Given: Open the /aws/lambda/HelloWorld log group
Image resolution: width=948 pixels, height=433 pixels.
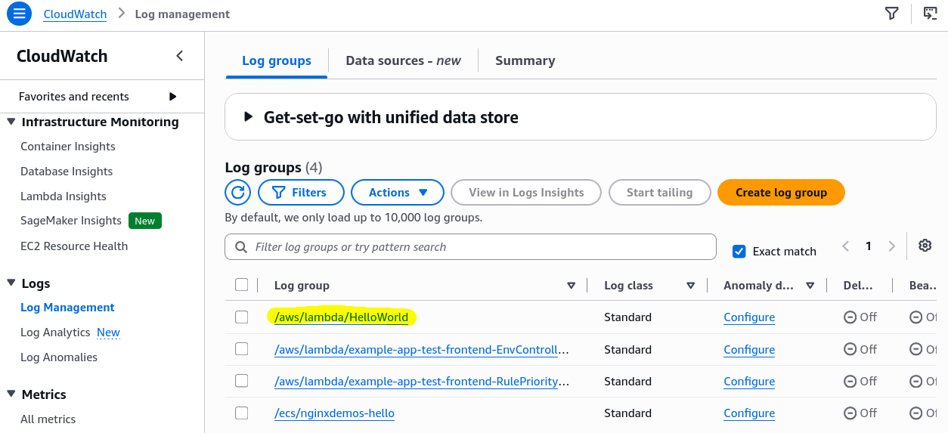Looking at the screenshot, I should click(341, 317).
